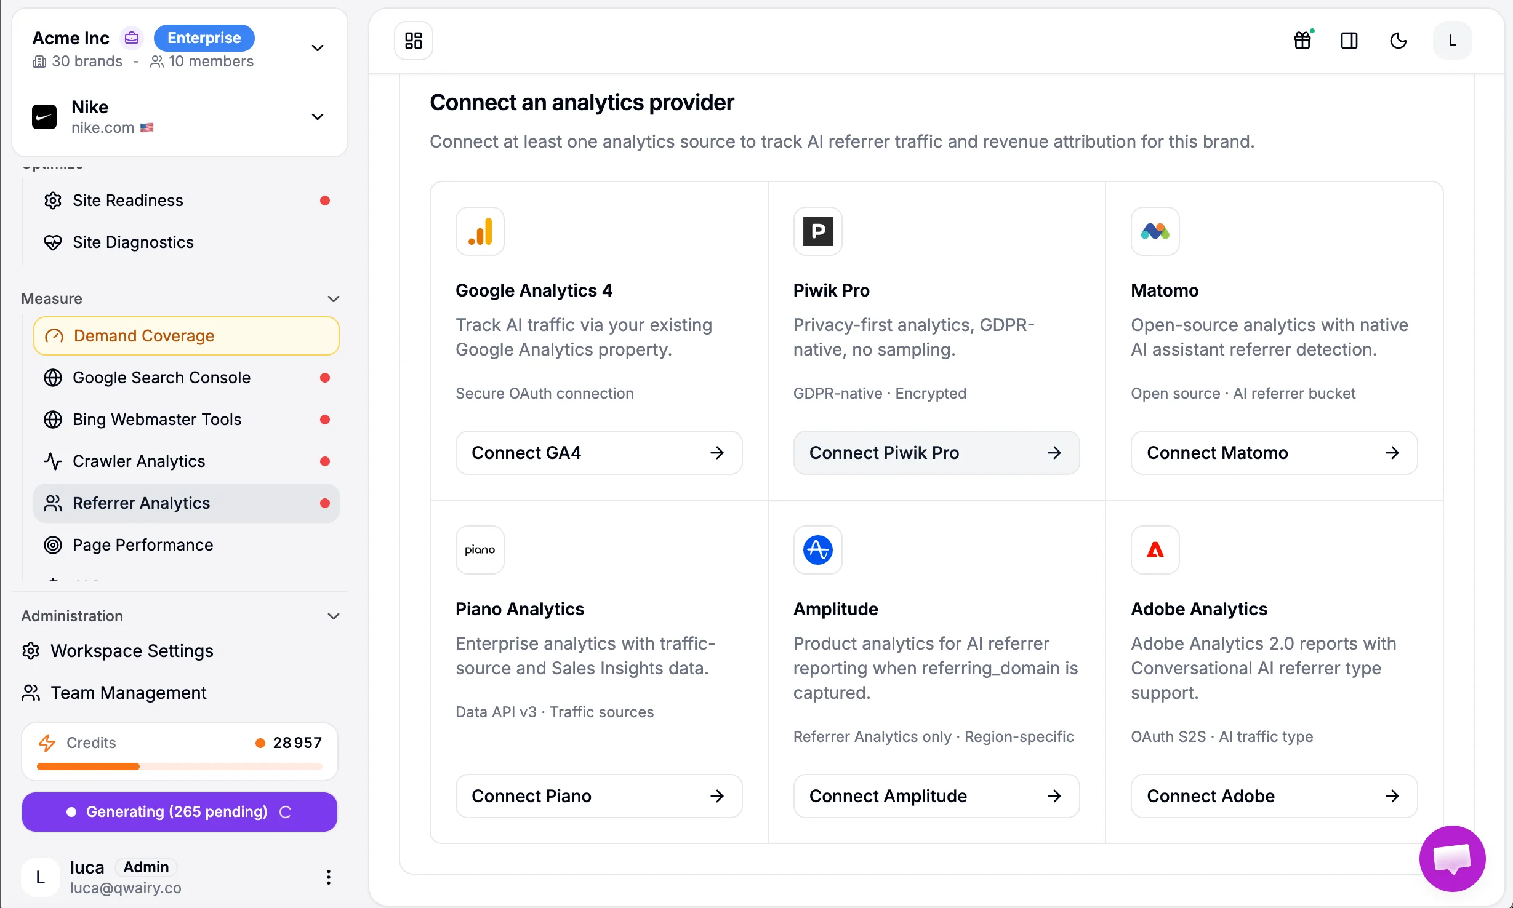
Task: Toggle the side panel layout icon
Action: click(1349, 41)
